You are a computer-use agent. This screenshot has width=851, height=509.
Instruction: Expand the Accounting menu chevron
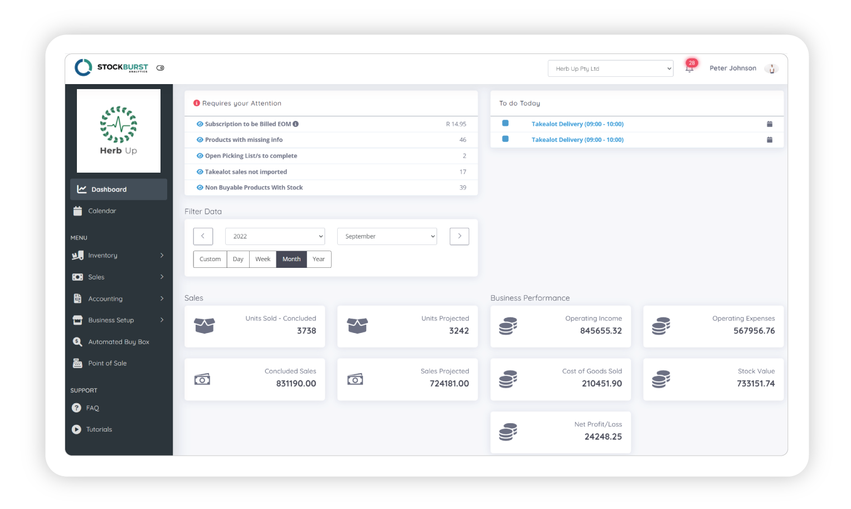[x=162, y=298]
